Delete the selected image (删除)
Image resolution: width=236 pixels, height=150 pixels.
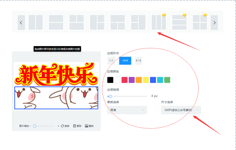point(77,126)
